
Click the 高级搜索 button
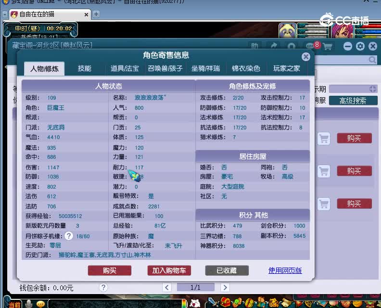pos(353,101)
